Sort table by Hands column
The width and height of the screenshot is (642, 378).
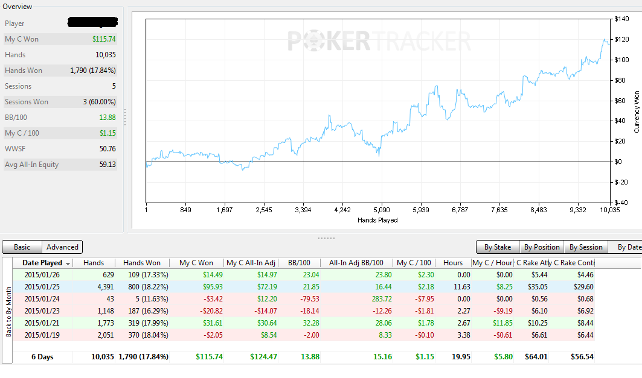(94, 263)
